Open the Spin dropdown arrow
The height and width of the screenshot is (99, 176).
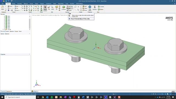[x=19, y=6]
